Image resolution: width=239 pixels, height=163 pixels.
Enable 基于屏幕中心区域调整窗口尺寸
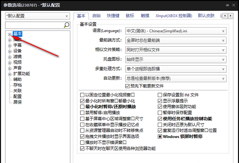(82, 119)
